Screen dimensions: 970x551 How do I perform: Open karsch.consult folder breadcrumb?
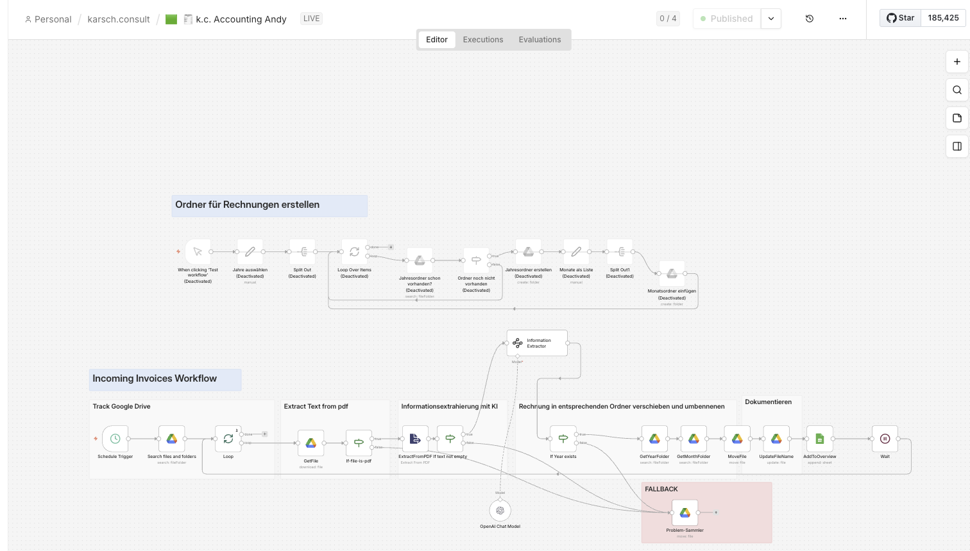coord(119,19)
